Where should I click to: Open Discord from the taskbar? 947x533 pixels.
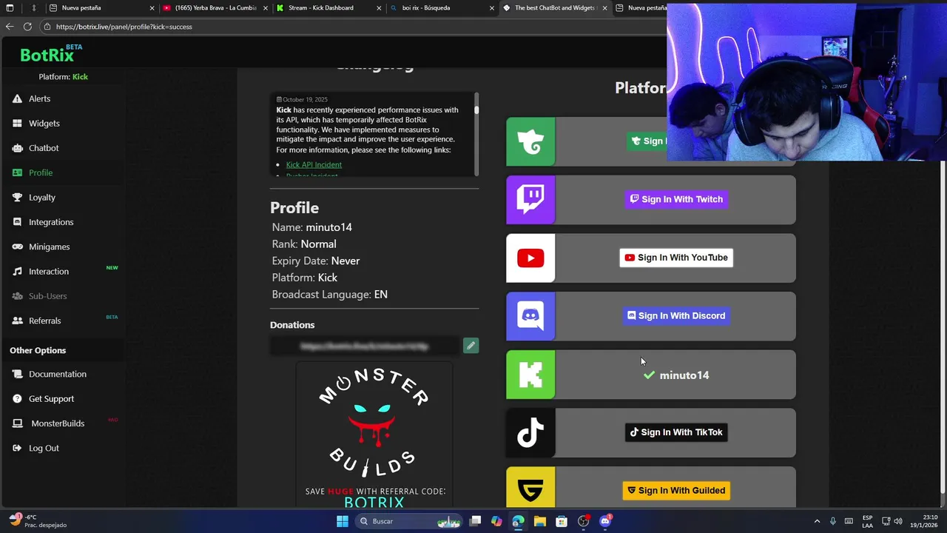tap(605, 521)
